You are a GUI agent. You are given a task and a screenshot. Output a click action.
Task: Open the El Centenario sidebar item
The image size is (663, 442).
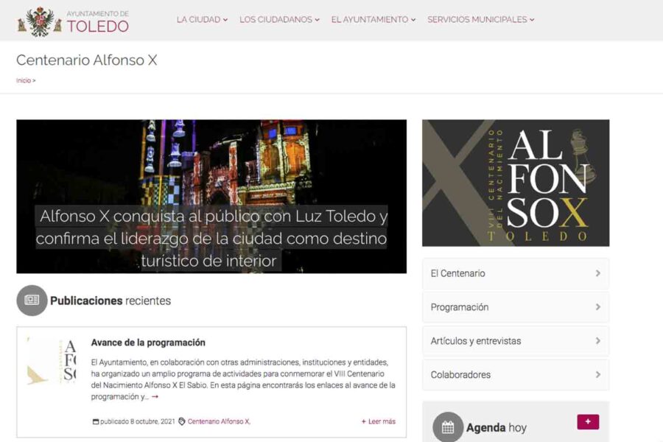516,273
